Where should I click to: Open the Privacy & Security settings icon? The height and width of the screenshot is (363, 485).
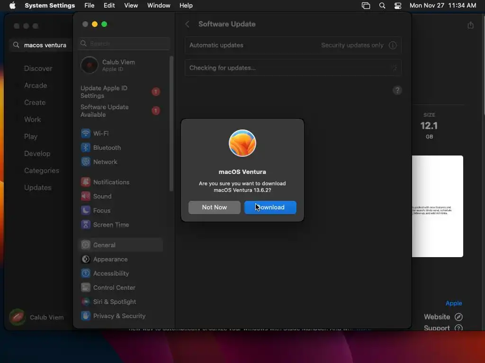(86, 316)
